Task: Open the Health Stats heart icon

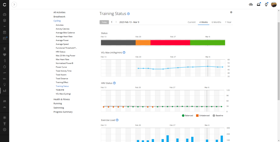Action: [x=5, y=55]
